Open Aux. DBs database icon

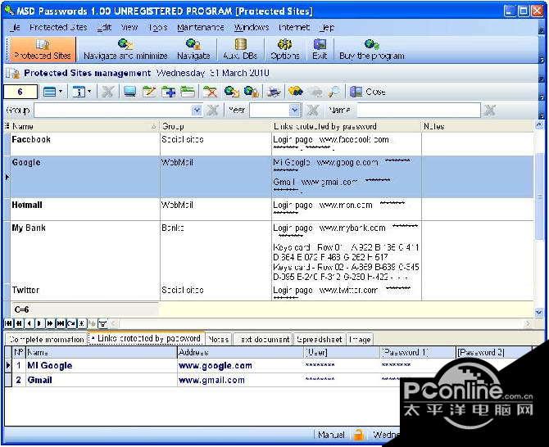(x=240, y=44)
